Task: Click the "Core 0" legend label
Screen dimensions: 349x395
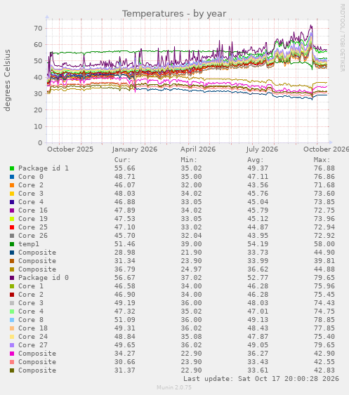Action: point(31,177)
